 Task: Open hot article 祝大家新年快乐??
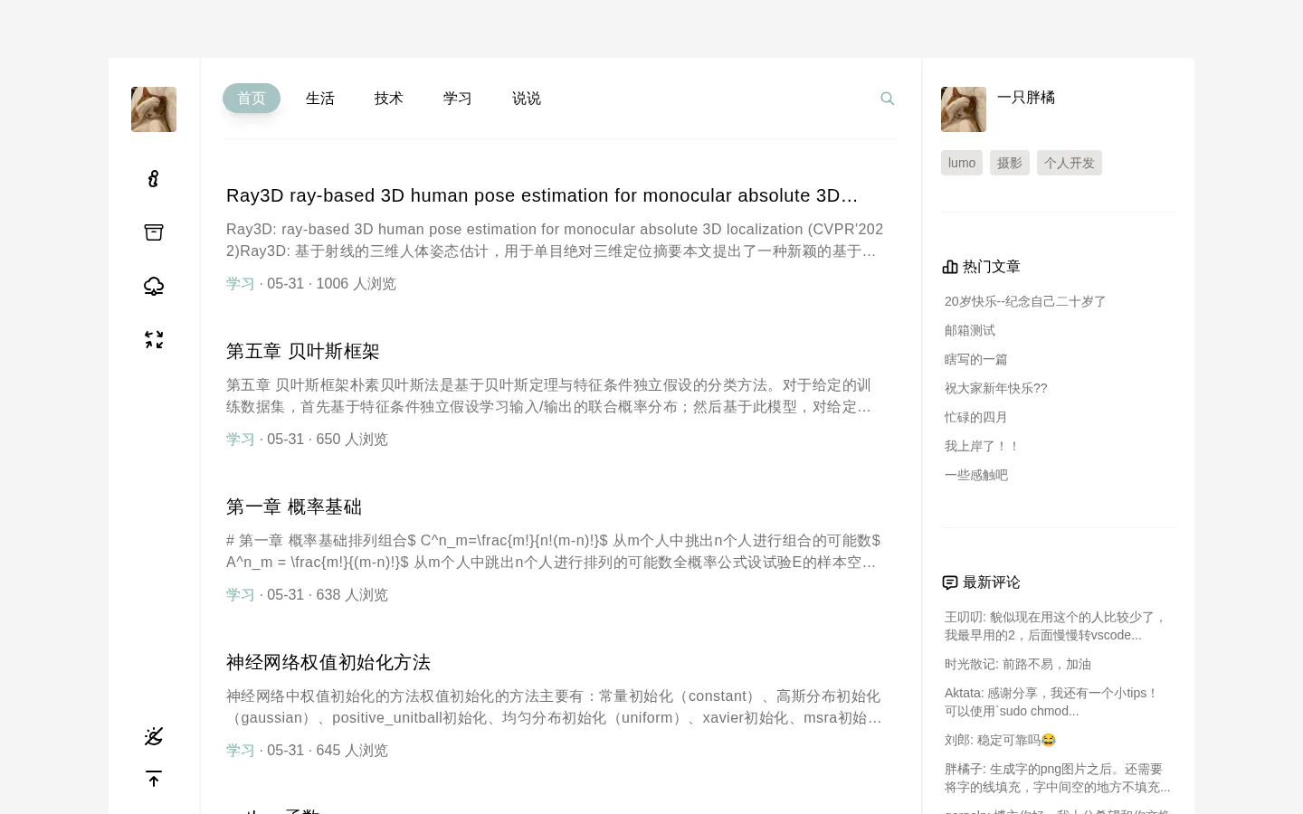click(996, 388)
